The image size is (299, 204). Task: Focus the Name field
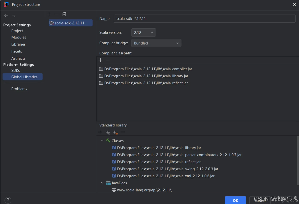coord(205,19)
